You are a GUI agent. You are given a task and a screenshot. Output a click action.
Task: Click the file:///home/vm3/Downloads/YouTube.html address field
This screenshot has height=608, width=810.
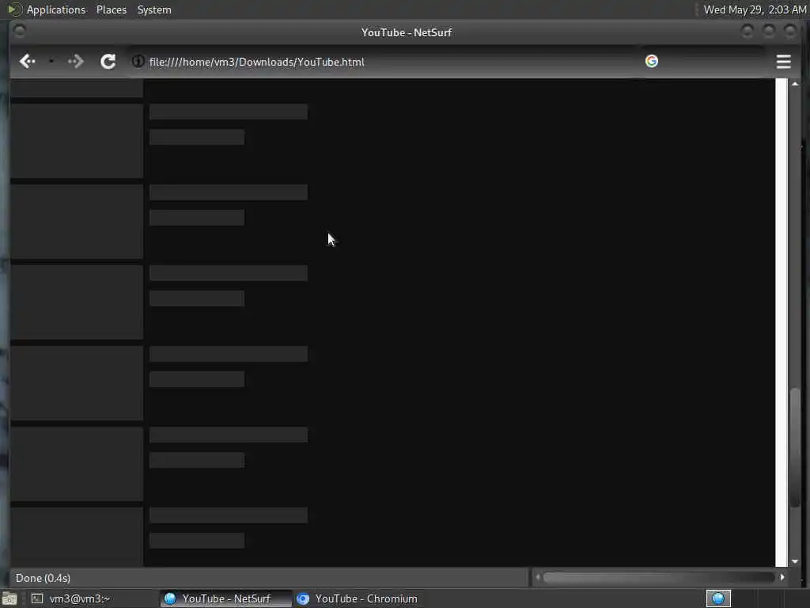382,62
